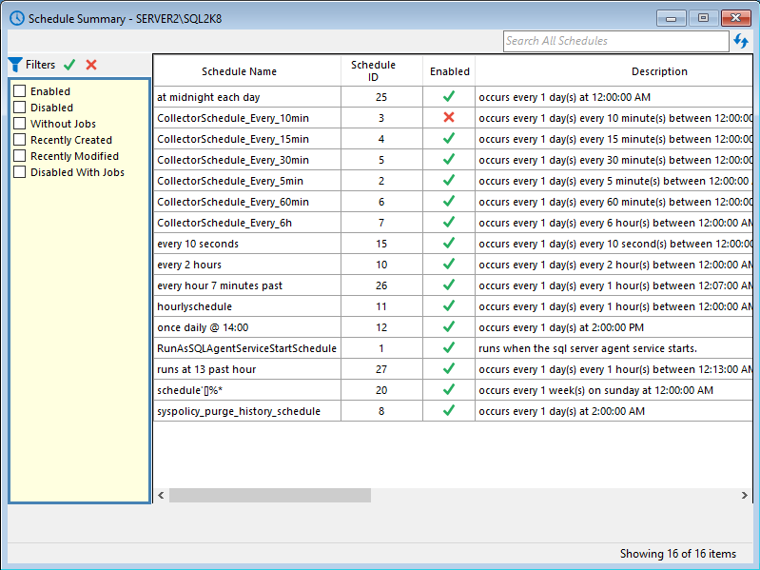Check the Recently Modified filter checkbox

19,156
